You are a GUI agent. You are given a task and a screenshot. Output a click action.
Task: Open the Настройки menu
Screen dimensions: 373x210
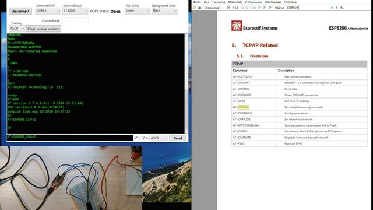[273, 2]
